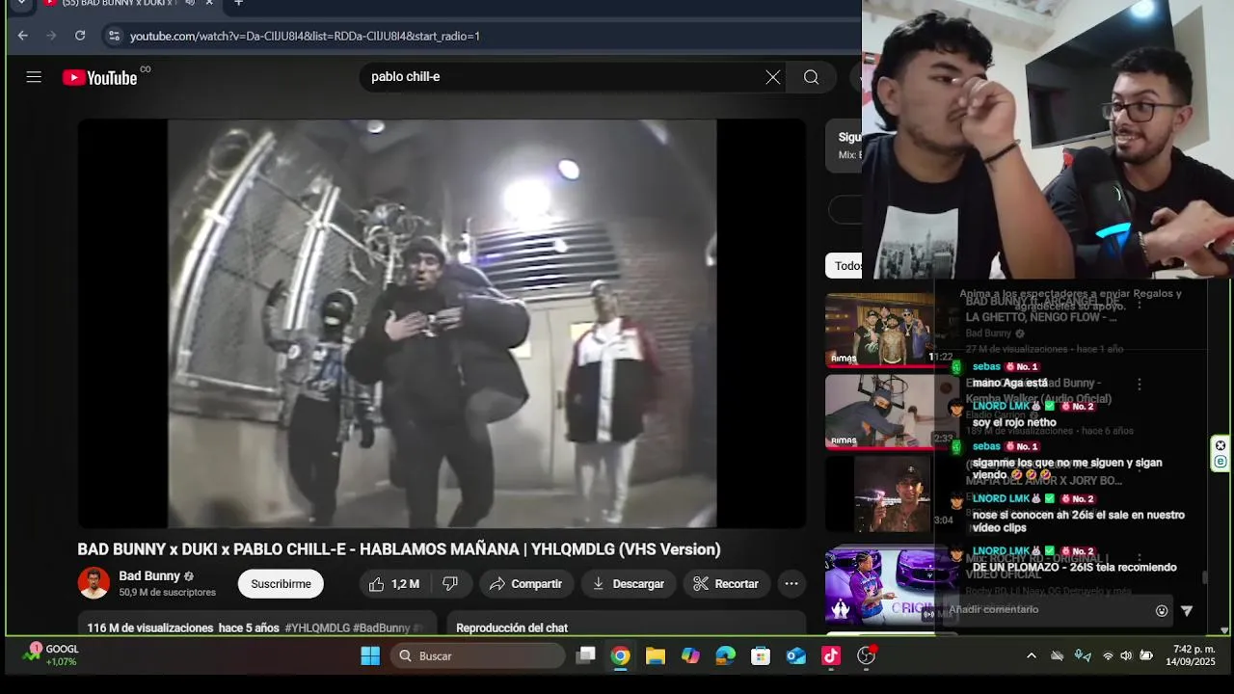Open Bad Bunny channel avatar
The width and height of the screenshot is (1234, 694).
coord(94,583)
